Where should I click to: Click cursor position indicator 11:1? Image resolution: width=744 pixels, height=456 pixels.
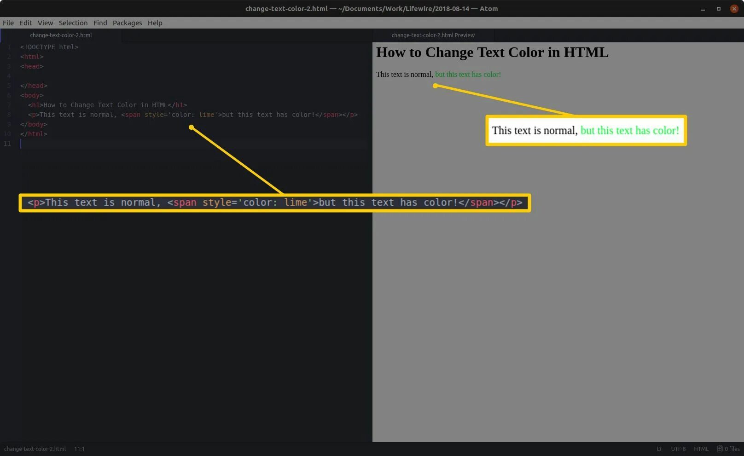[79, 449]
